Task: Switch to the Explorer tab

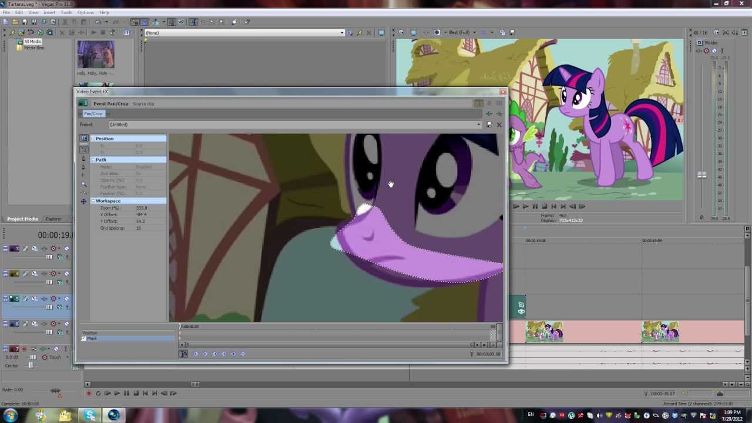Action: (53, 219)
